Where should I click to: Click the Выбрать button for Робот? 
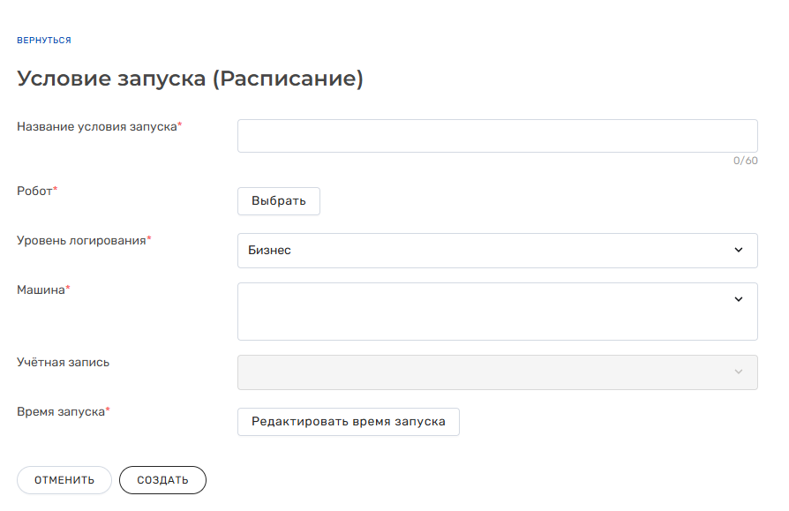coord(279,201)
